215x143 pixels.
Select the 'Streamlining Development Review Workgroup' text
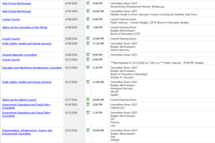click(138, 6)
